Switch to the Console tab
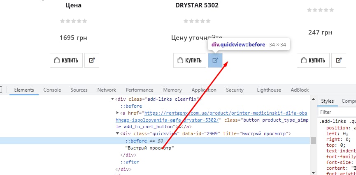This screenshot has width=356, height=175. (x=52, y=90)
